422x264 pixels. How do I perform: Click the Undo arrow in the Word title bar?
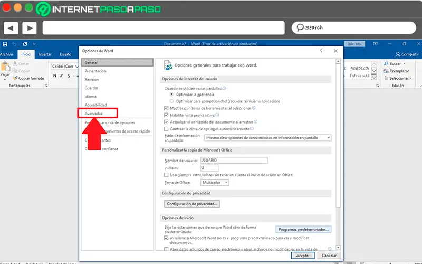(14, 44)
